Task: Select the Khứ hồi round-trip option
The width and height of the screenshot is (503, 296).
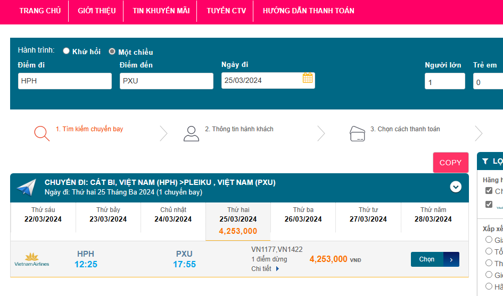Action: click(67, 52)
